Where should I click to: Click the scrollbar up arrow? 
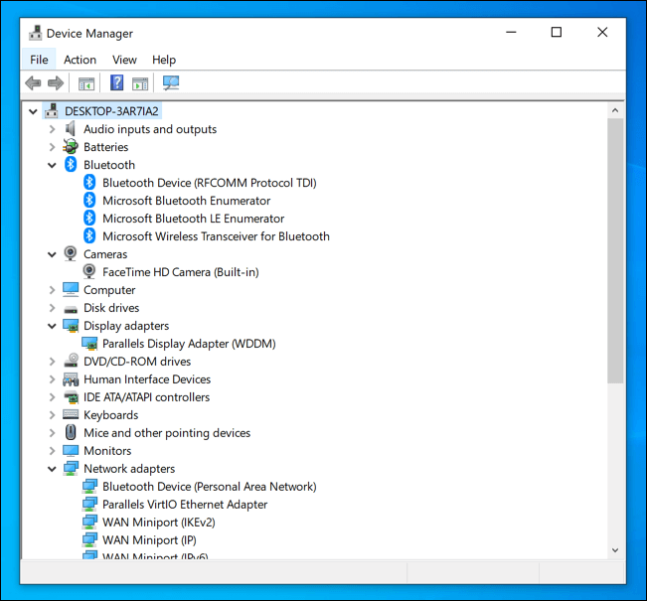click(x=615, y=110)
